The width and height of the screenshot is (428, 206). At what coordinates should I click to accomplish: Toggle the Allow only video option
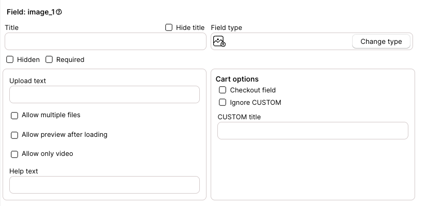(x=14, y=154)
